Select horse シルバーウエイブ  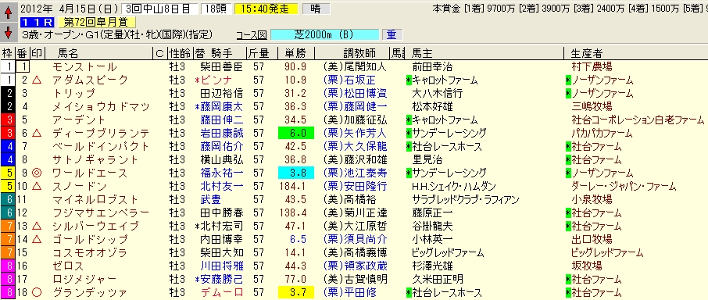[x=95, y=226]
